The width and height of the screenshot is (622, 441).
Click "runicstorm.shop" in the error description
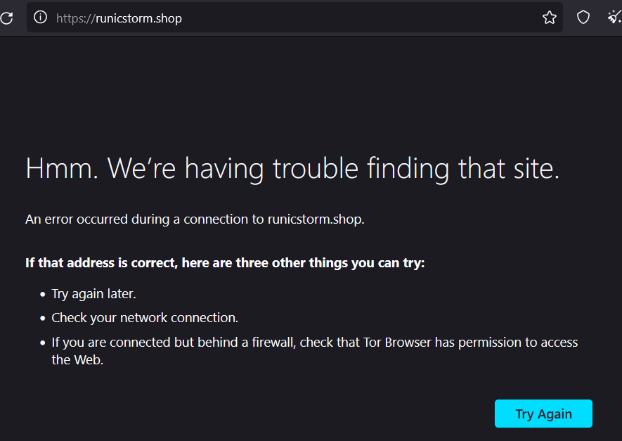(315, 219)
